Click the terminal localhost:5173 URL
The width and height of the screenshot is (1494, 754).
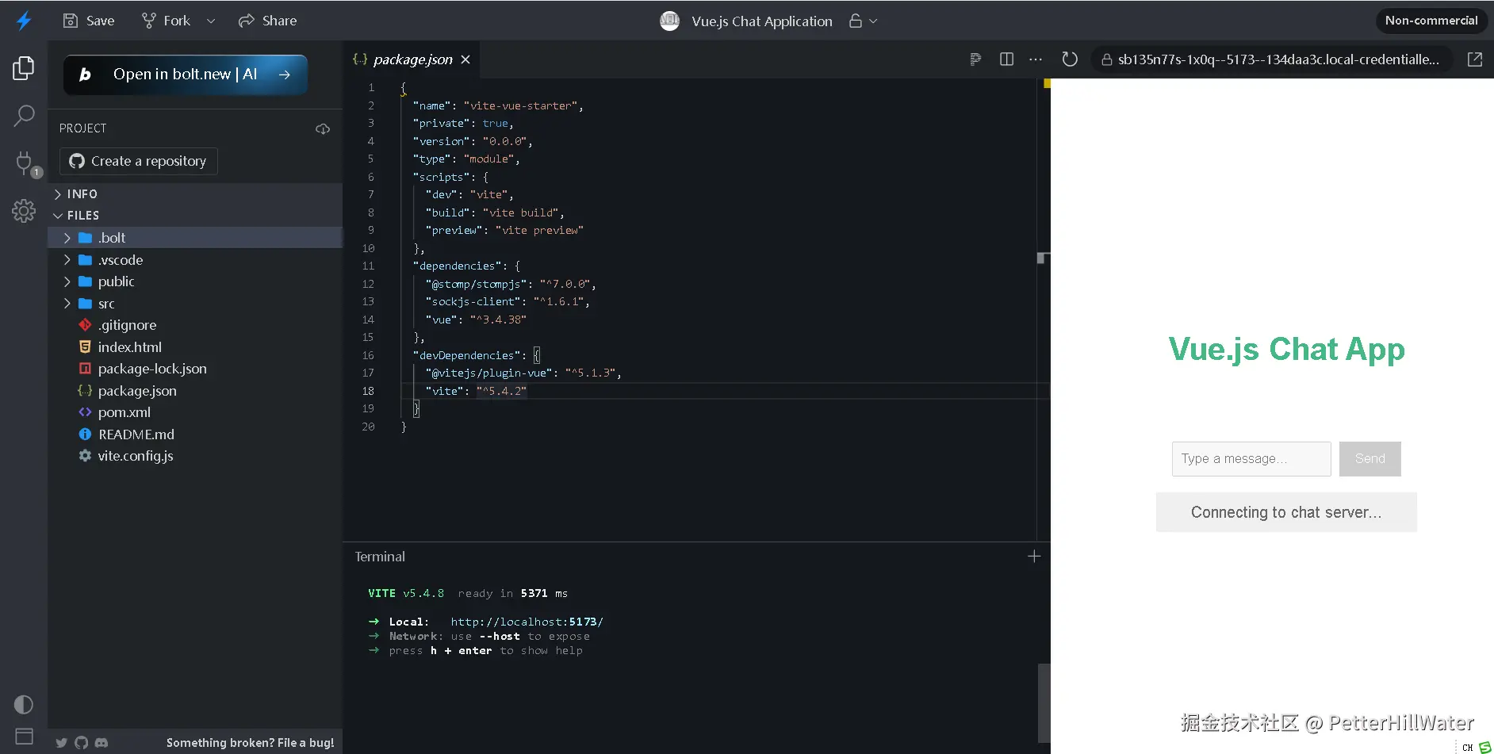pos(527,622)
